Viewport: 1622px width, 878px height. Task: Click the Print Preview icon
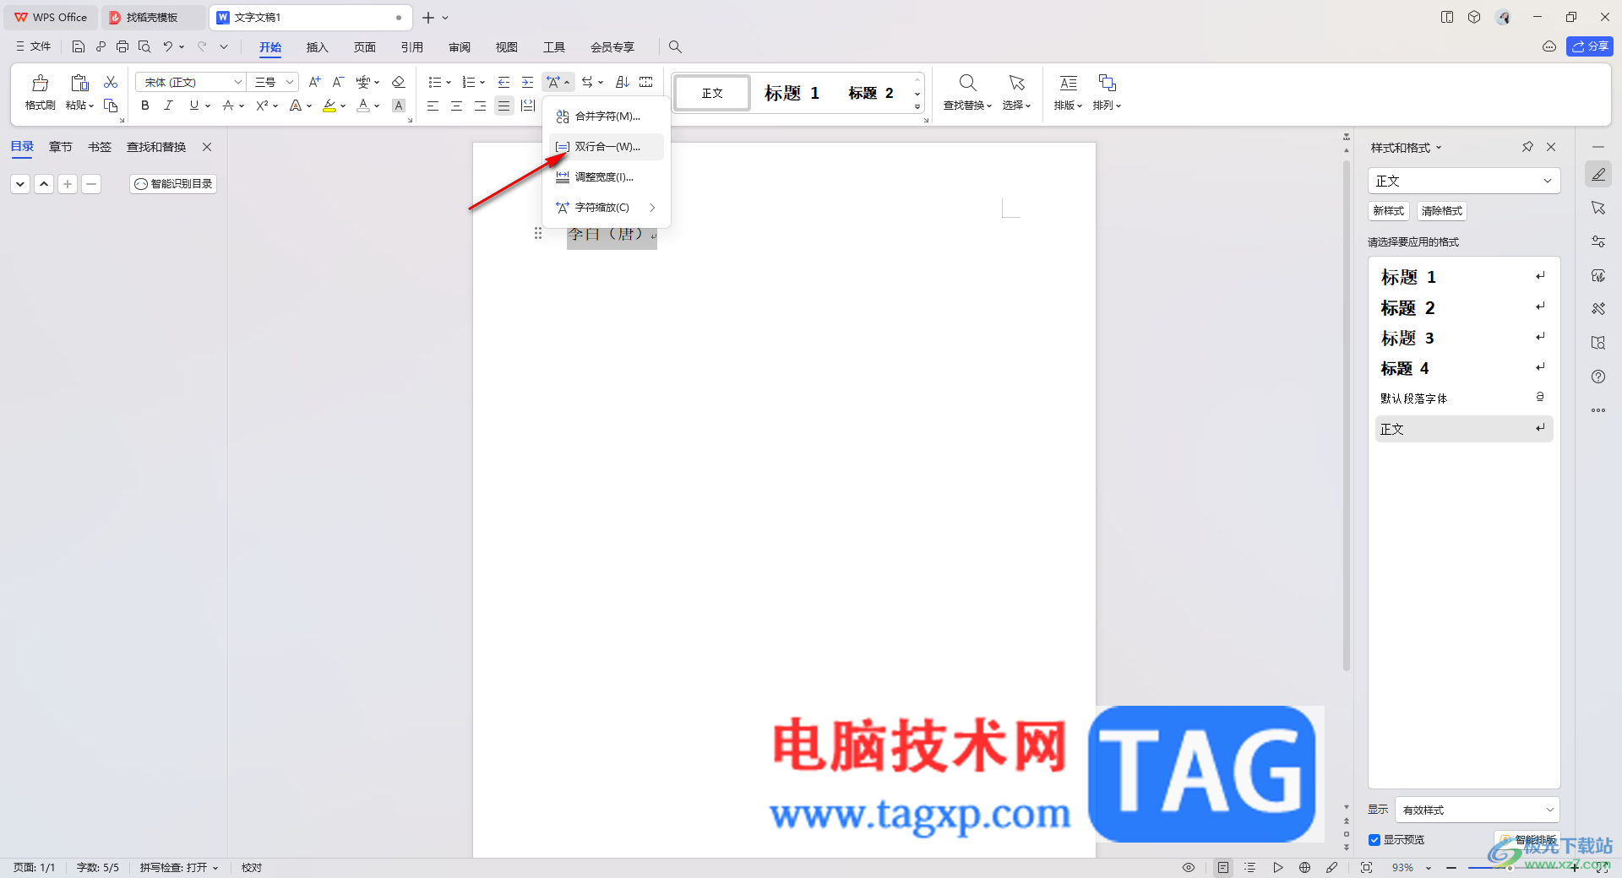coord(144,46)
